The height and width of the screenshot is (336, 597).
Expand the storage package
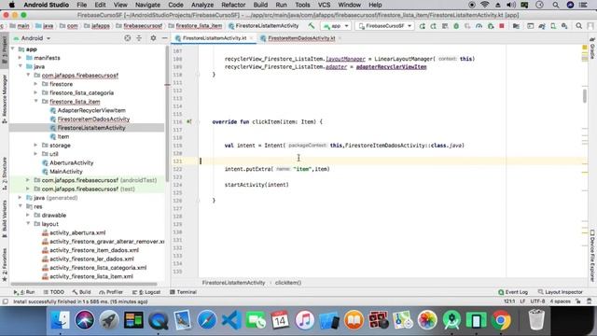coord(35,146)
